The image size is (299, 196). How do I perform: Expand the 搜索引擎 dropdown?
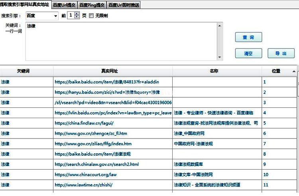(55, 16)
